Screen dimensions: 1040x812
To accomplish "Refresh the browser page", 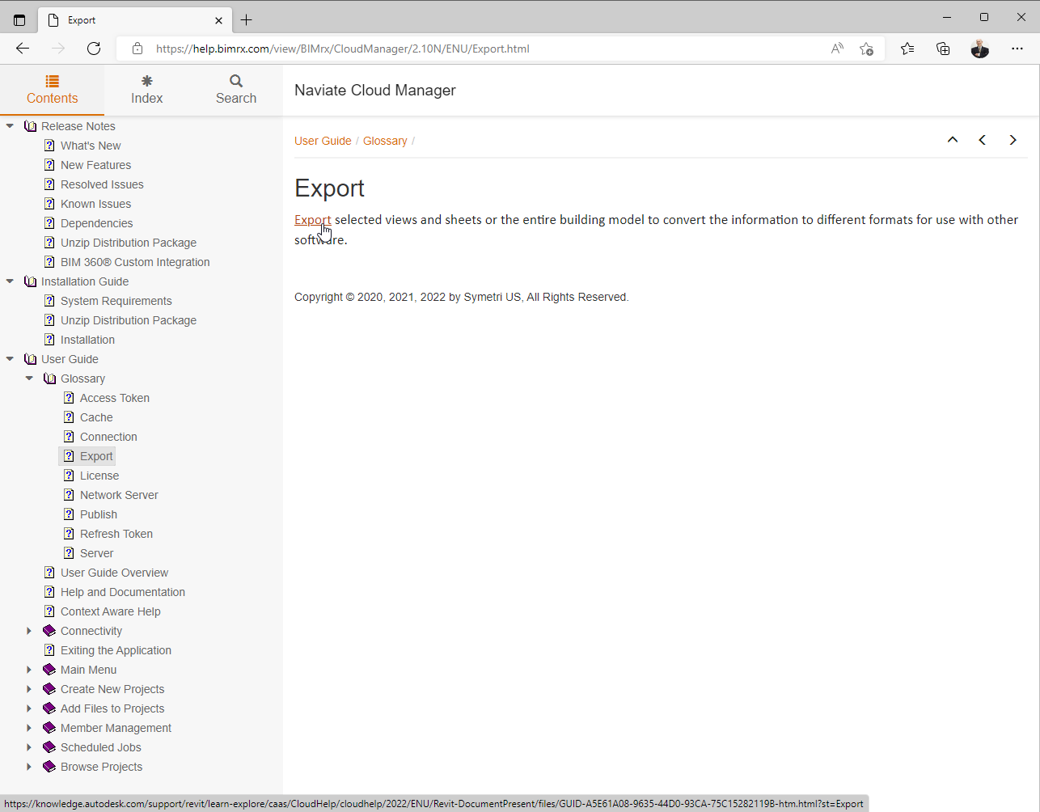I will [94, 49].
